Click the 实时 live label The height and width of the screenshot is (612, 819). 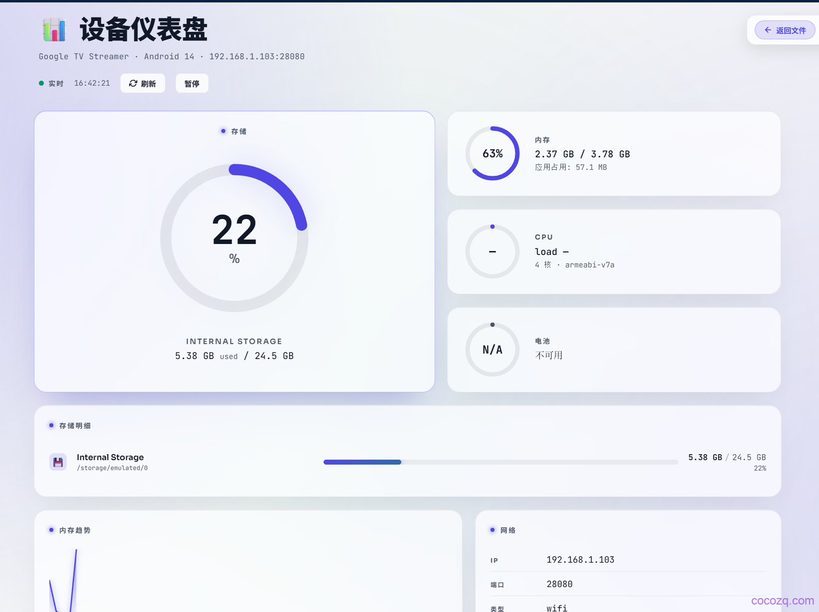[x=56, y=84]
